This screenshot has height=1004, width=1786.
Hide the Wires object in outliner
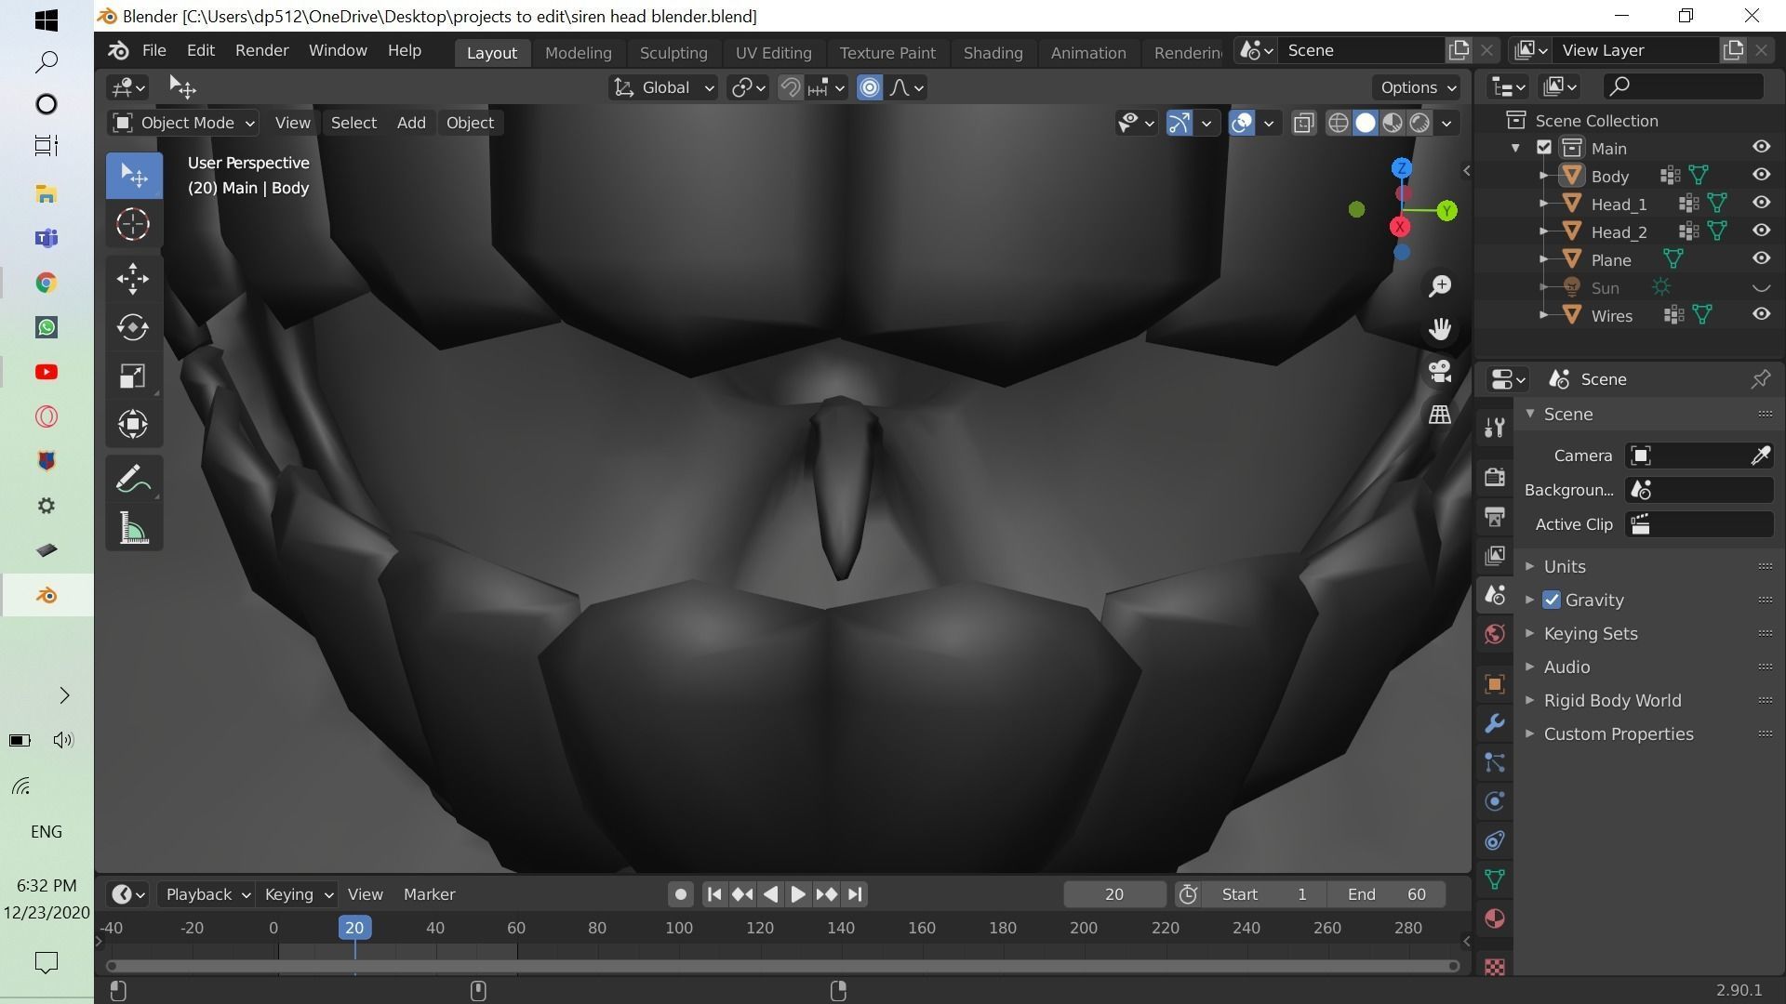[x=1761, y=314]
